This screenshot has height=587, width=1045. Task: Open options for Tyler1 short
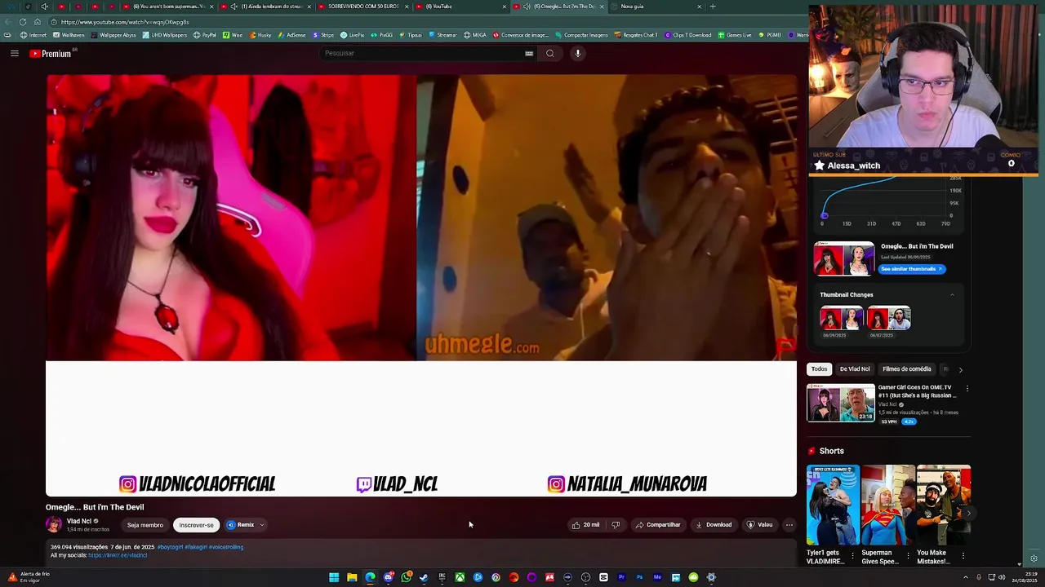[x=853, y=556]
